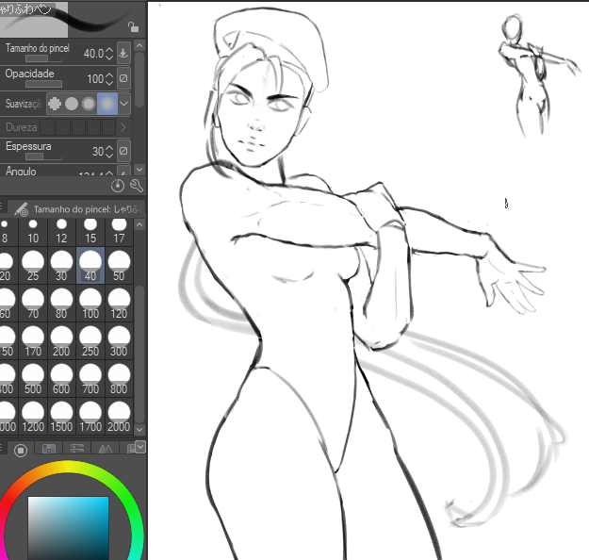Select brush size 500
Screen dimensions: 589x560
[x=33, y=378]
